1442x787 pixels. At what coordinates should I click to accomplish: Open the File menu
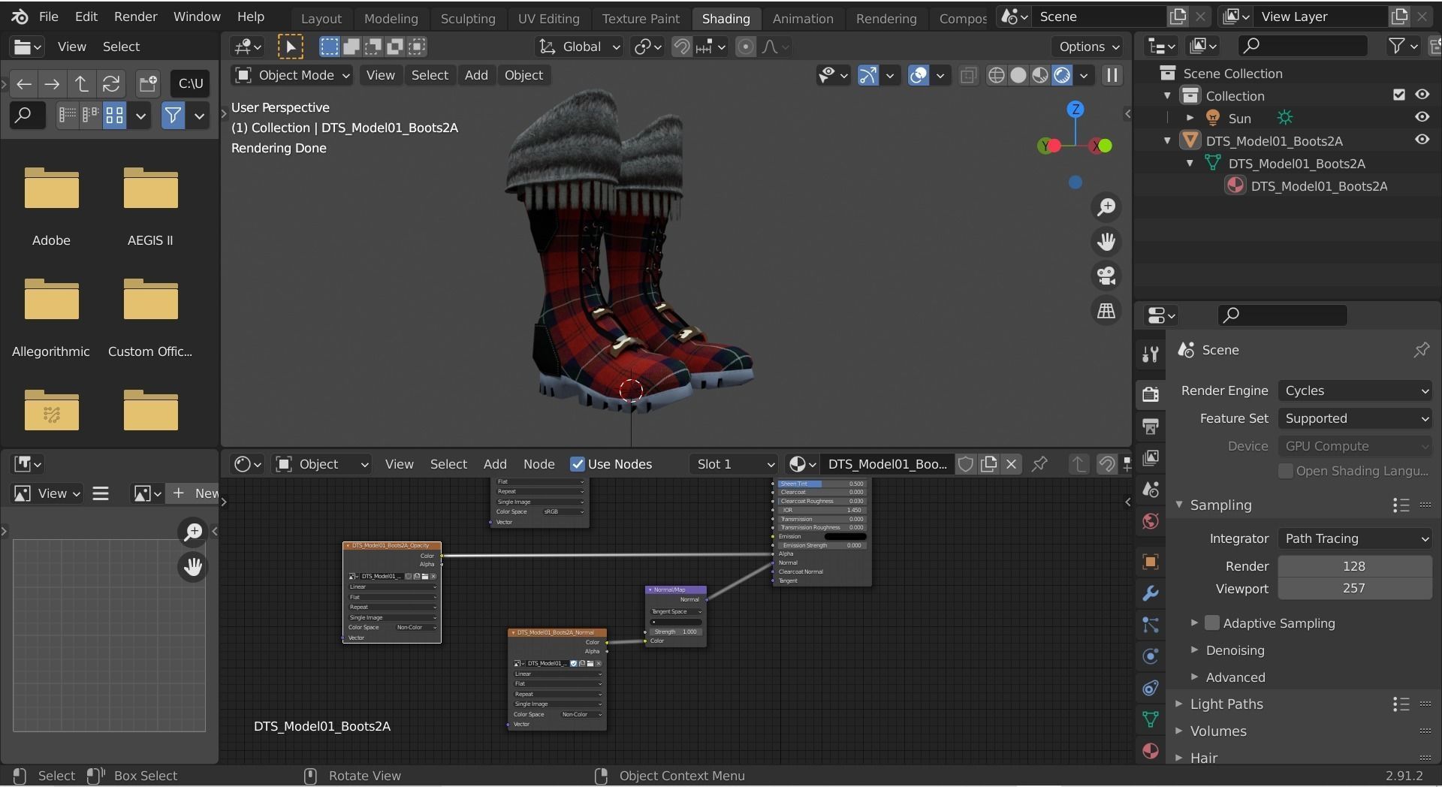48,17
